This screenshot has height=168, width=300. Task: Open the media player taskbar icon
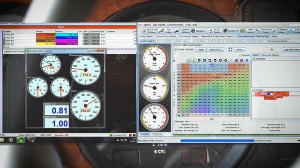click(x=11, y=140)
